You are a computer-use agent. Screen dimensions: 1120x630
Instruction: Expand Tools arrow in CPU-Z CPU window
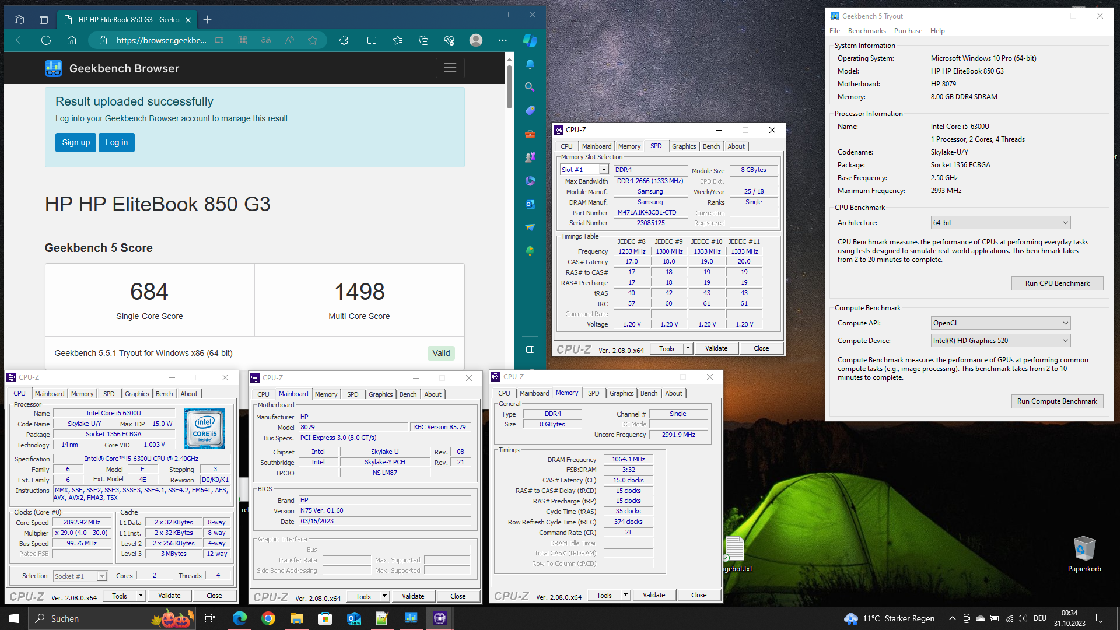click(141, 596)
